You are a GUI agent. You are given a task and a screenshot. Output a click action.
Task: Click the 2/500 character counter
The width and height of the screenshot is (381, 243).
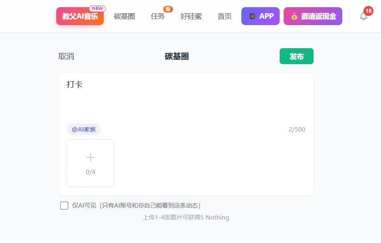[297, 129]
